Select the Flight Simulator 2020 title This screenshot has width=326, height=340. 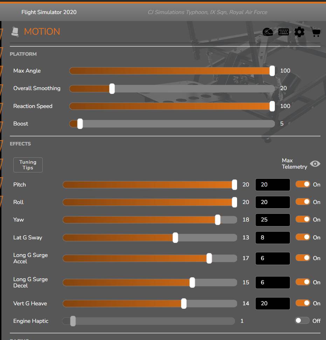click(x=49, y=12)
